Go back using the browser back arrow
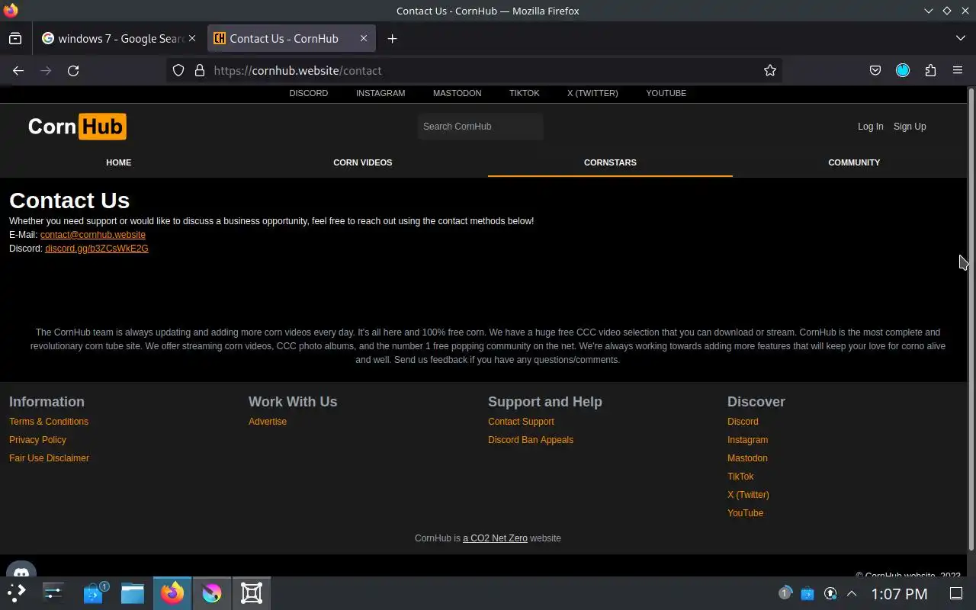Image resolution: width=976 pixels, height=610 pixels. (x=18, y=70)
